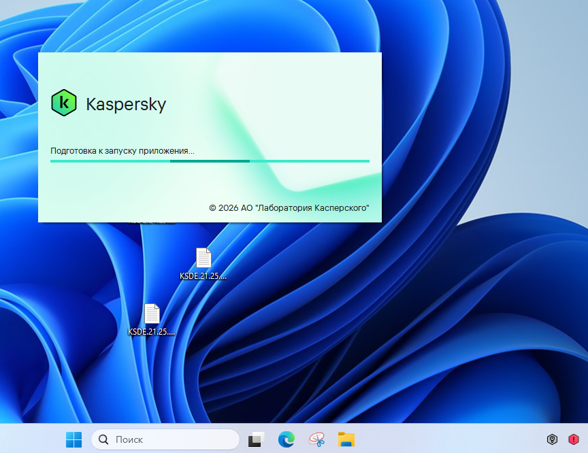Open the Windows Start menu
588x453 pixels.
point(74,439)
